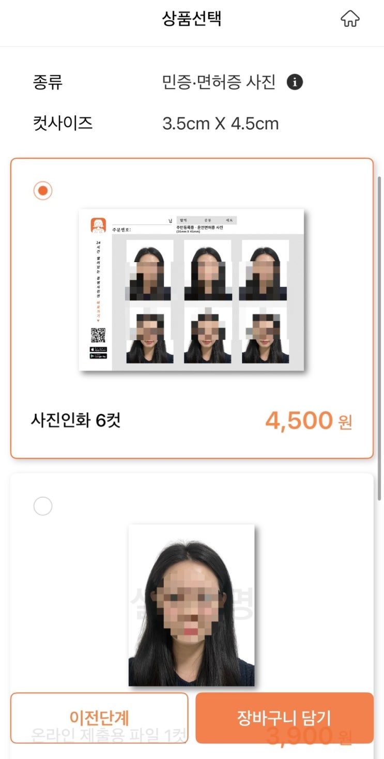Go back with the 이전단계 button

tap(99, 718)
